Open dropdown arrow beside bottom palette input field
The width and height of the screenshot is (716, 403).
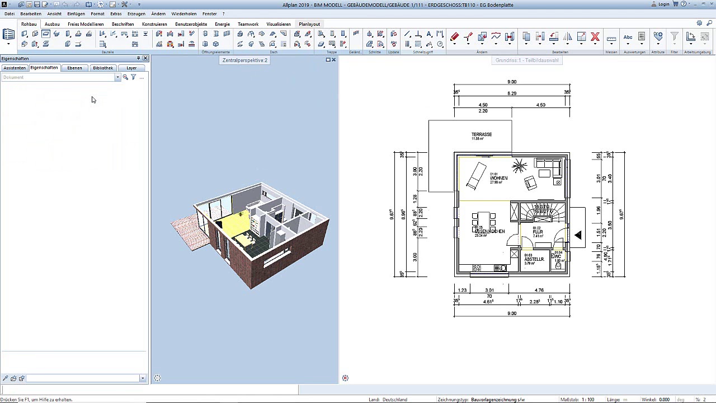(143, 378)
